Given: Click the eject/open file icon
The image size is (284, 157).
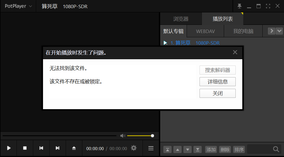Looking at the screenshot, I should click(x=74, y=148).
